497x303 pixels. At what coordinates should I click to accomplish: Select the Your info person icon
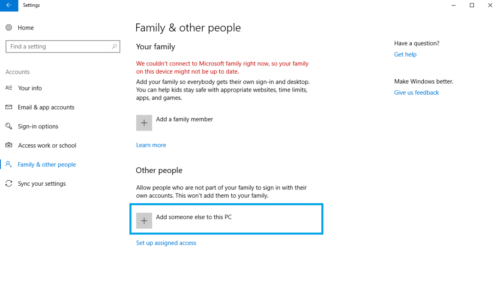click(x=9, y=88)
